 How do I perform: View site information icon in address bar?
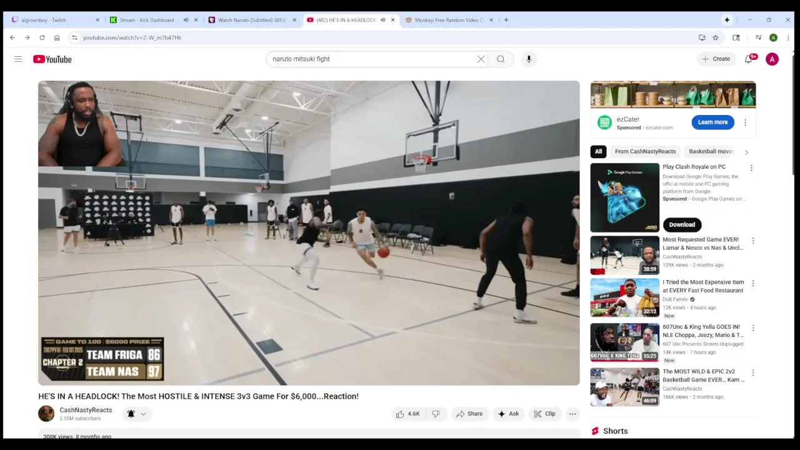[x=74, y=37]
